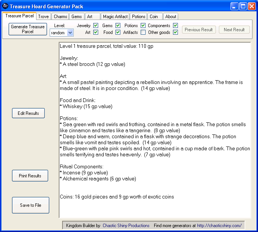The height and width of the screenshot is (232, 258).
Task: Click the Next Result button
Action: point(234,30)
